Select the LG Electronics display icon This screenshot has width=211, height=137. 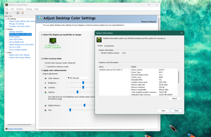click(53, 41)
